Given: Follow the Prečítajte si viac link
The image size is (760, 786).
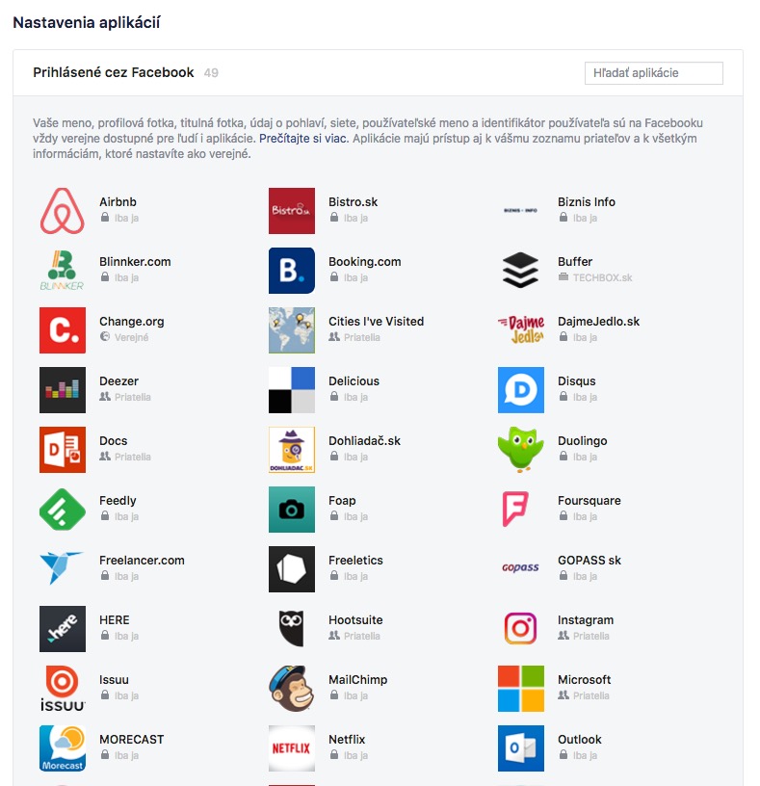Looking at the screenshot, I should 302,139.
